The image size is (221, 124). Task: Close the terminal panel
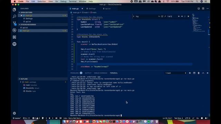pos(208,73)
